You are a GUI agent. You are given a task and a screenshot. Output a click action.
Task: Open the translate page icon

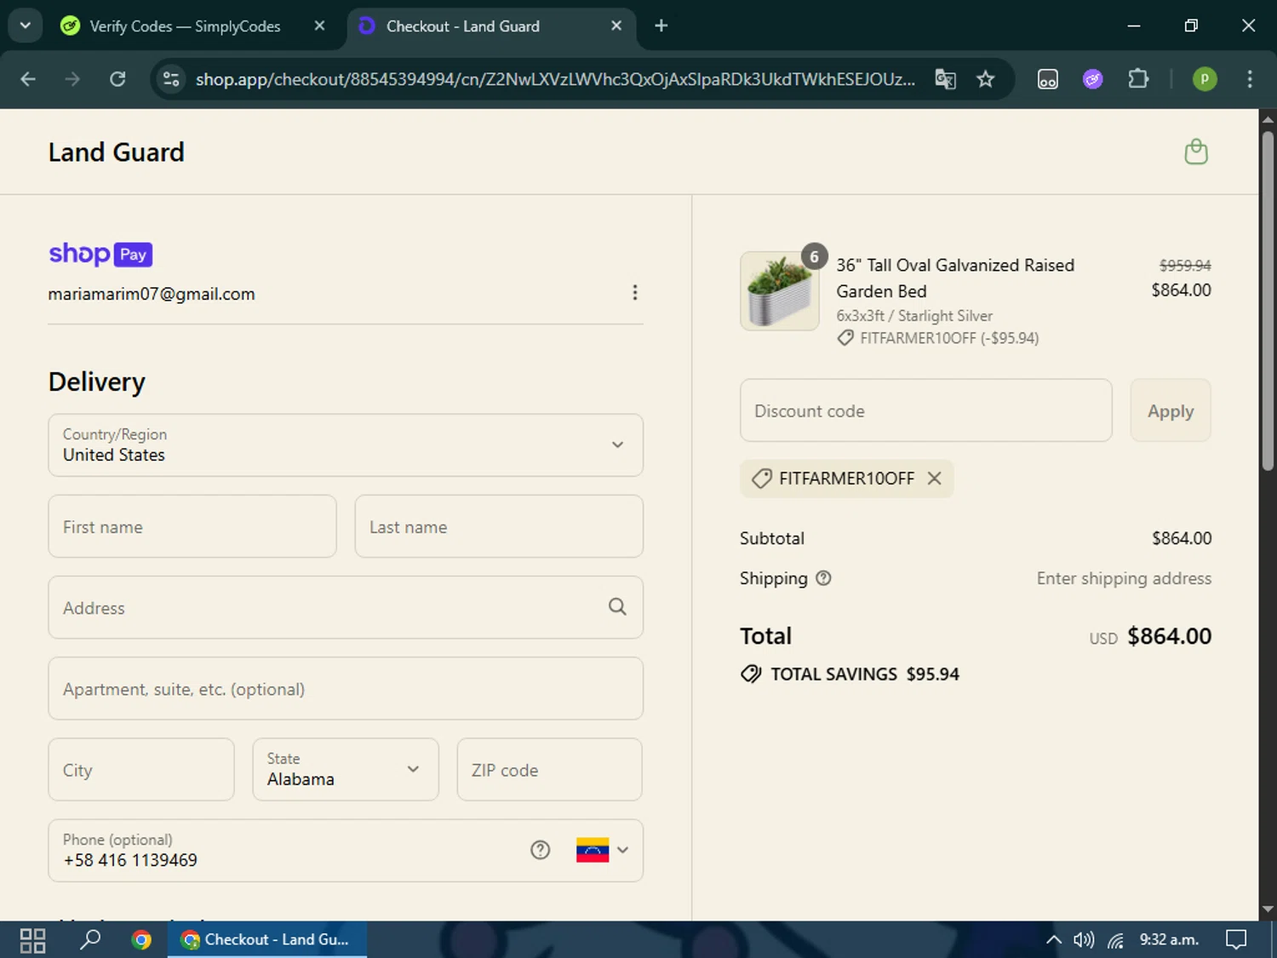pyautogui.click(x=945, y=79)
